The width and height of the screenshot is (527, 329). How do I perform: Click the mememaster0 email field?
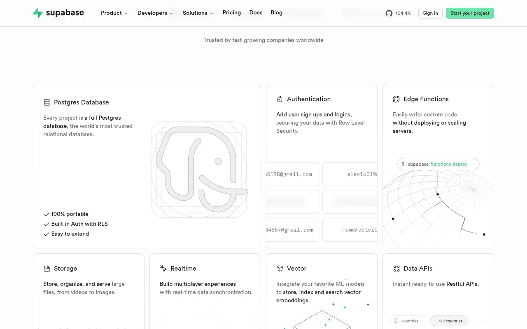tap(350, 229)
